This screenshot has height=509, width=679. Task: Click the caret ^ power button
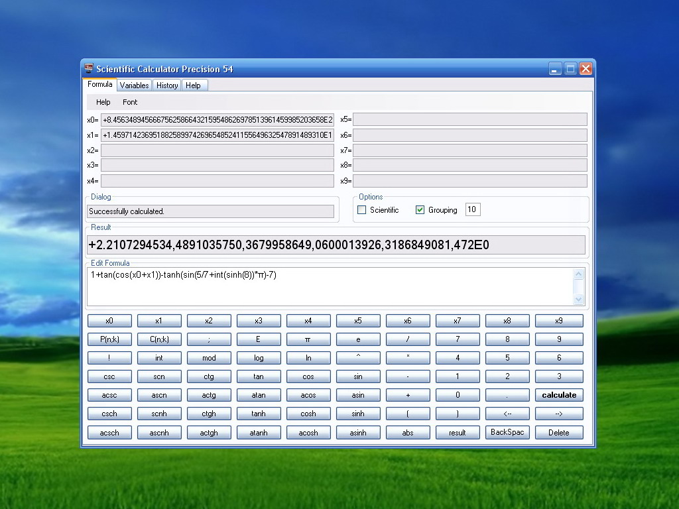(358, 358)
